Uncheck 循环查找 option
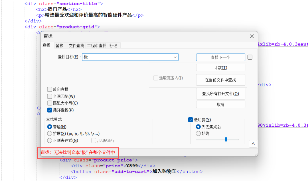Viewport: 308px width, 181px height. (50, 110)
